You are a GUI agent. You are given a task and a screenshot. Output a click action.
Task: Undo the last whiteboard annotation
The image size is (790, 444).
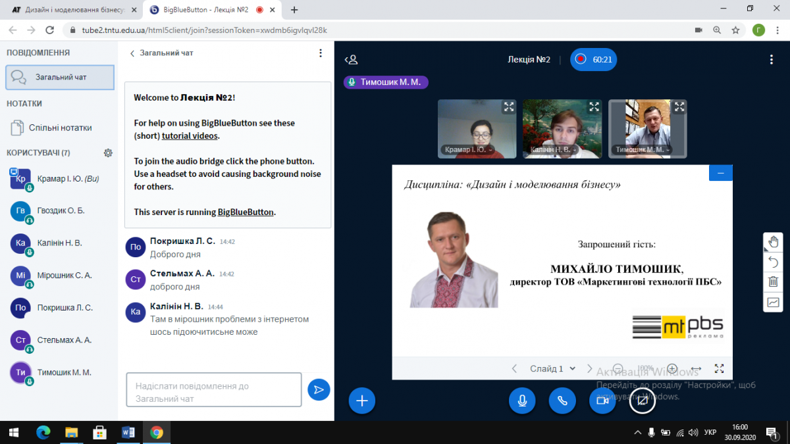[773, 262]
